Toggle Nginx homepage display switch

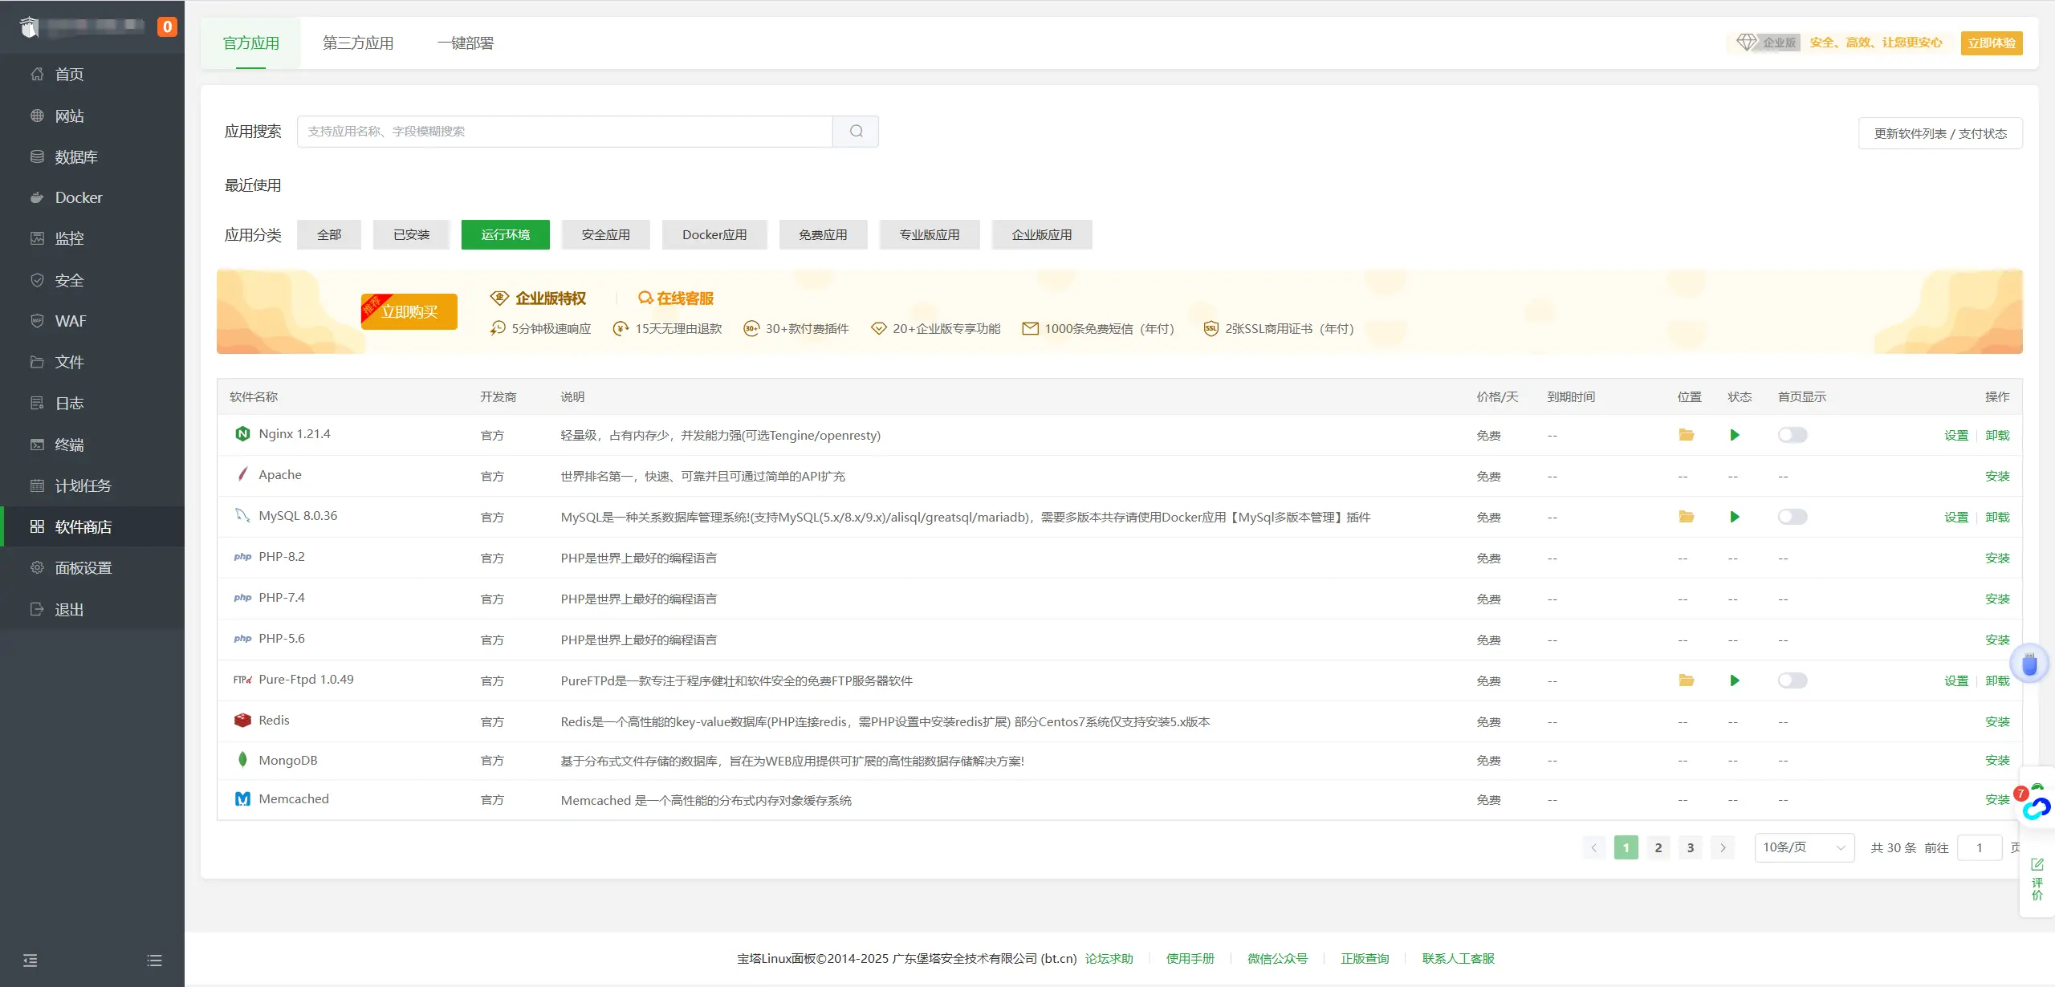(x=1793, y=435)
